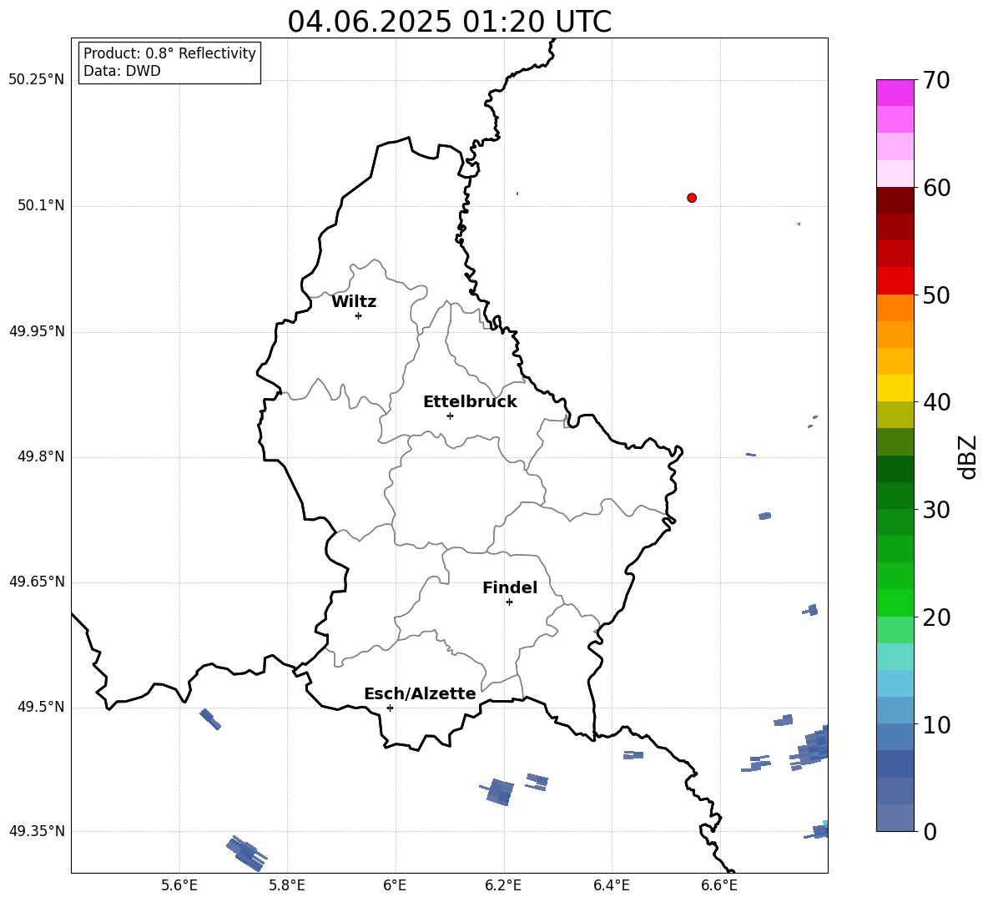Click the dark green swatch above 30 dBZ
The image size is (988, 902).
pyautogui.click(x=895, y=495)
